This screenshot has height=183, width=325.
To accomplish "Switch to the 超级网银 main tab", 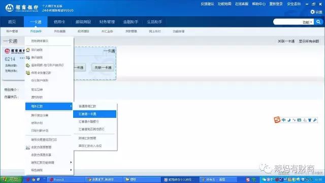I will coord(83,22).
